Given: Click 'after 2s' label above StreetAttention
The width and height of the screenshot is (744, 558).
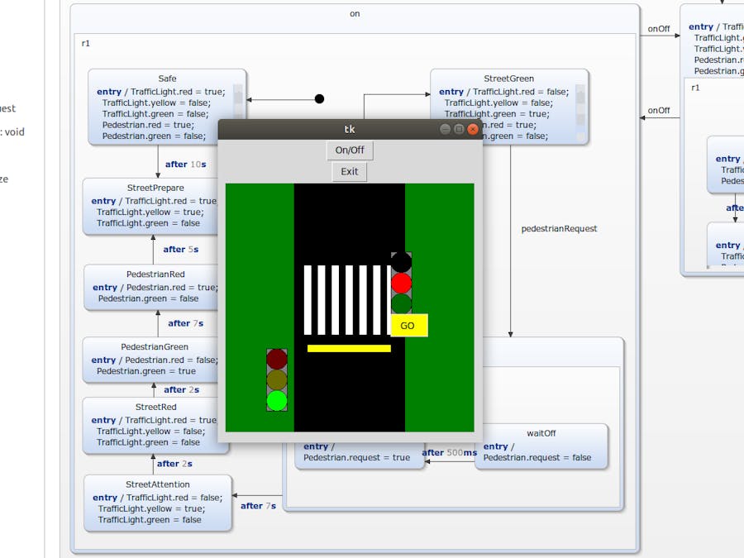Looking at the screenshot, I should tap(174, 464).
